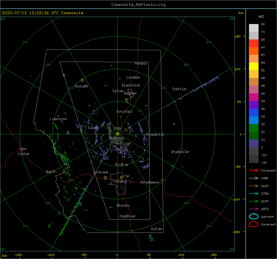Select the slate-purple 0–10 dBZ swatch
The image size is (277, 259).
click(254, 144)
